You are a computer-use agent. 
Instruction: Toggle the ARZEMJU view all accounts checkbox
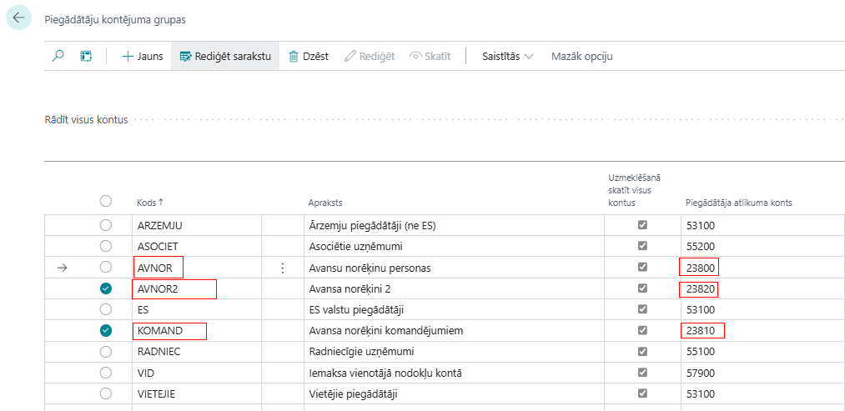coord(641,225)
